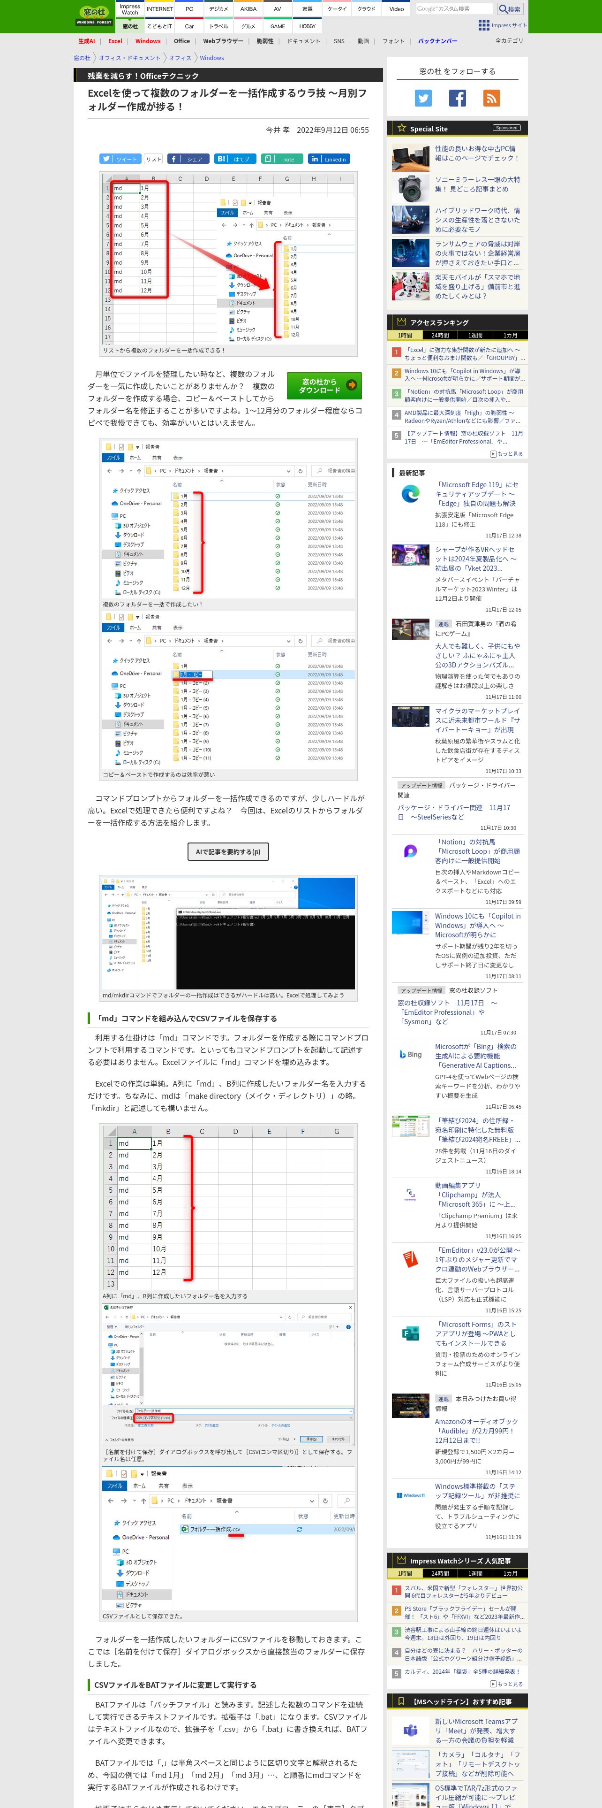Switch access ranking to 1週間 tab
This screenshot has width=602, height=1808.
point(475,336)
